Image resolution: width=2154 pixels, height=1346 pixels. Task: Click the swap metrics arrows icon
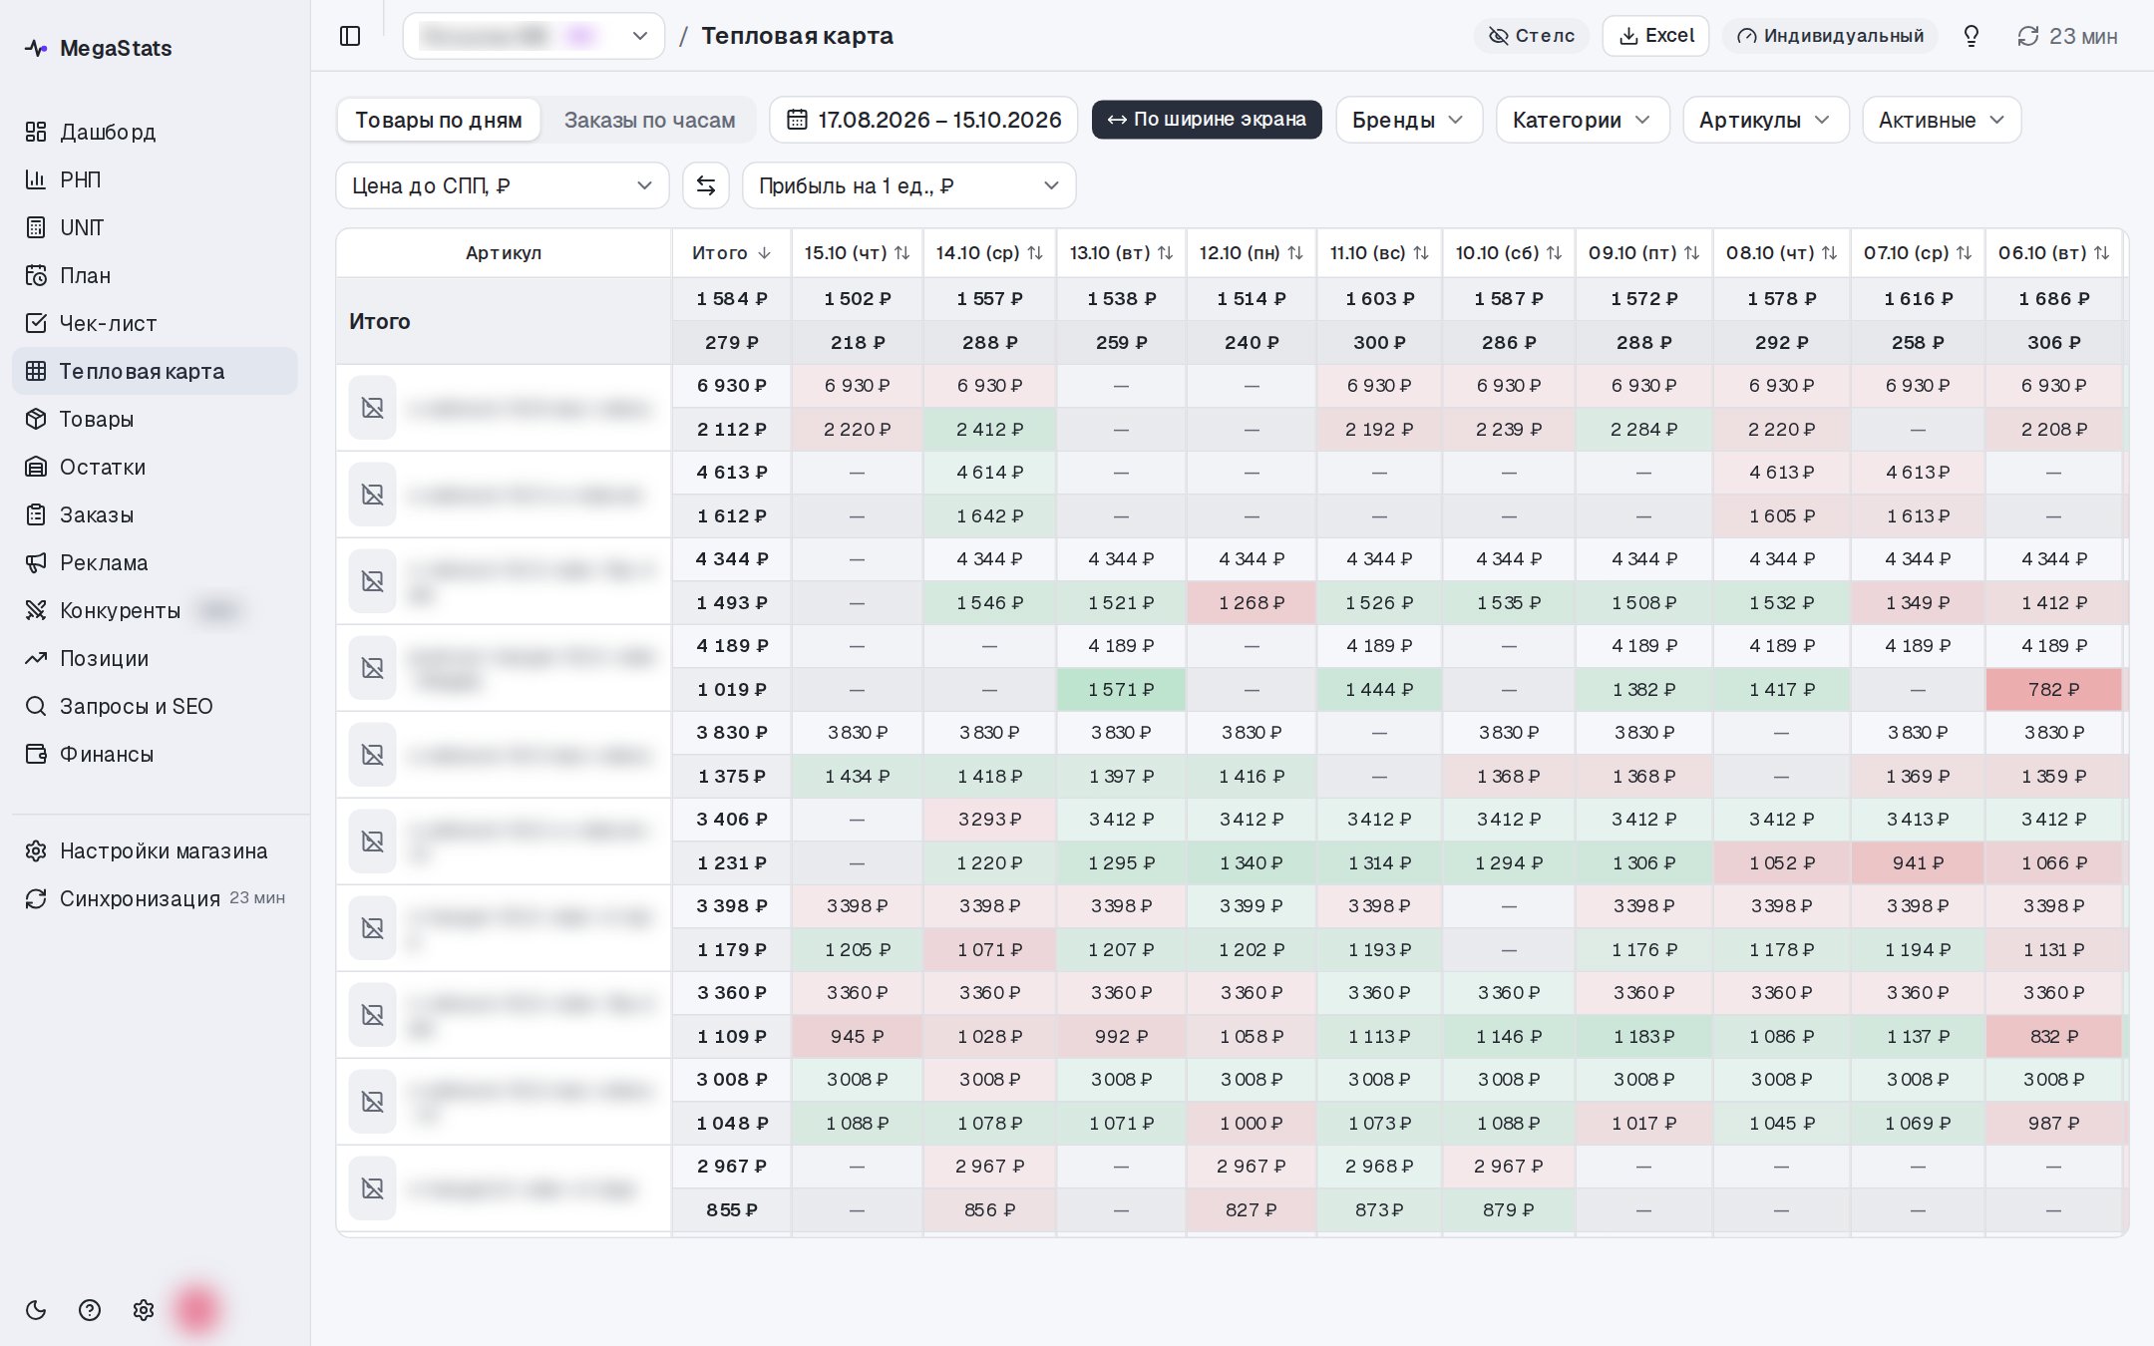point(706,185)
